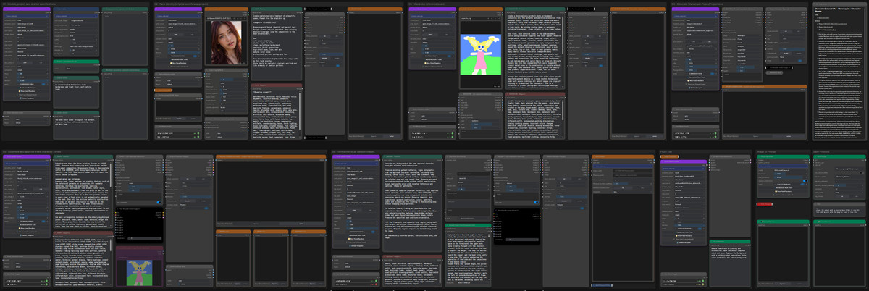The image size is (869, 291).
Task: Open preset dropdown in Image to Prompt green node
Action: coord(783,166)
